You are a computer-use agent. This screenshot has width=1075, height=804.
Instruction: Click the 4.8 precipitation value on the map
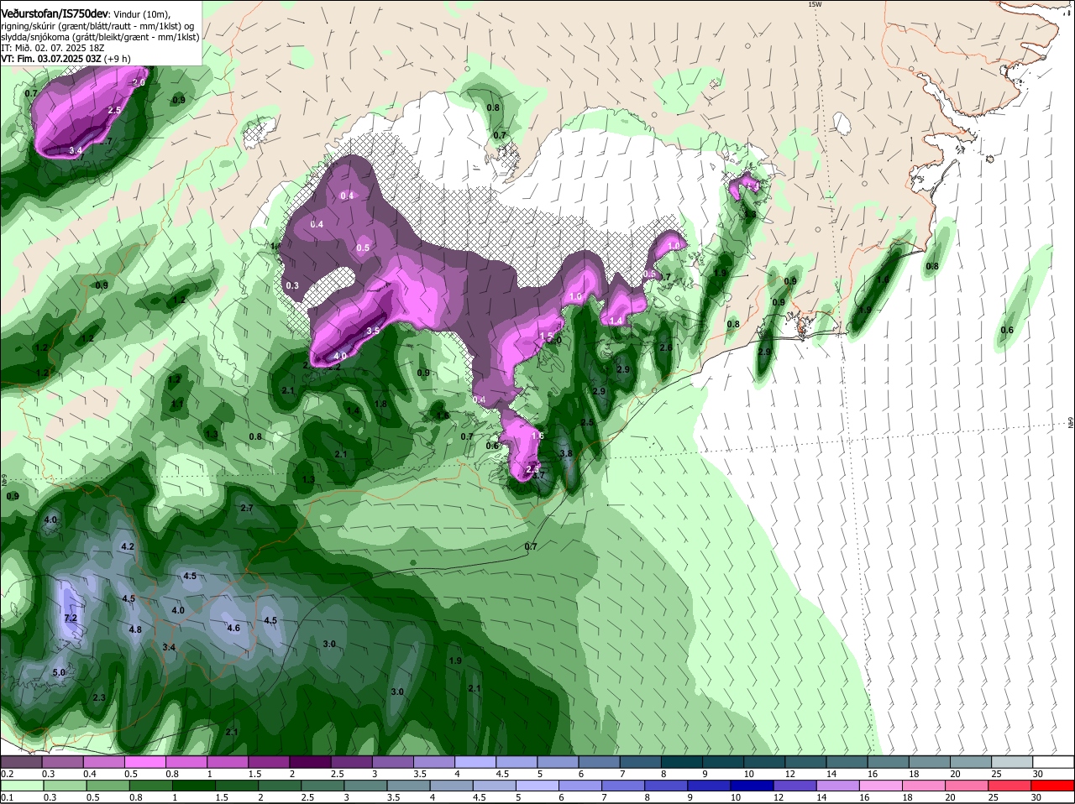coord(135,630)
